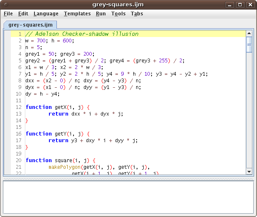Click 'return y3 + dxy * i + dyy * j;'

tap(93, 141)
